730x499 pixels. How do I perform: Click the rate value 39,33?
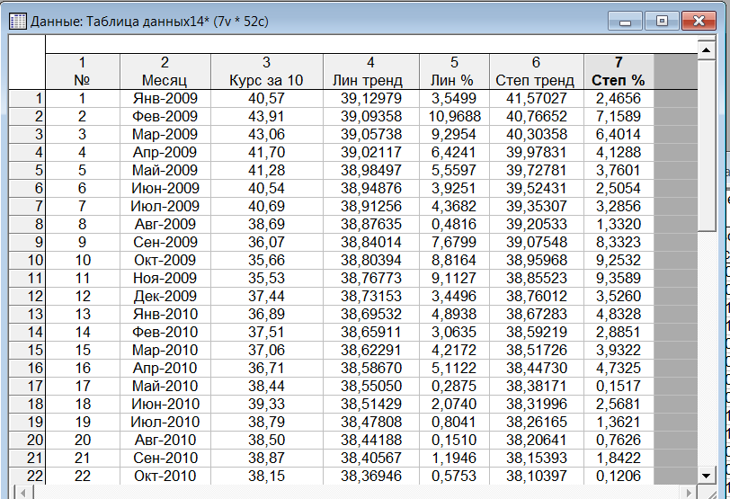[267, 404]
